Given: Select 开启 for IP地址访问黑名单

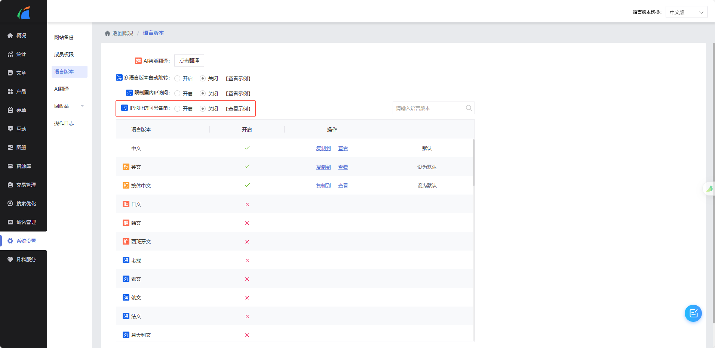Looking at the screenshot, I should point(177,109).
